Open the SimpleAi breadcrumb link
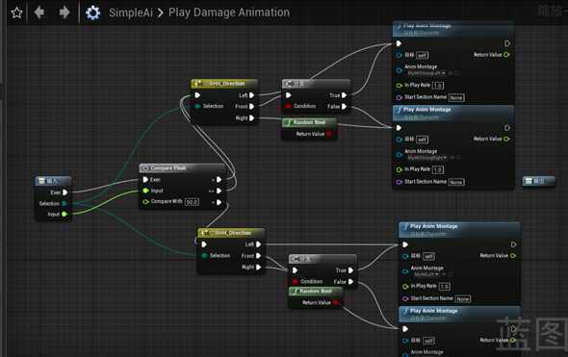The width and height of the screenshot is (568, 357). pos(131,13)
